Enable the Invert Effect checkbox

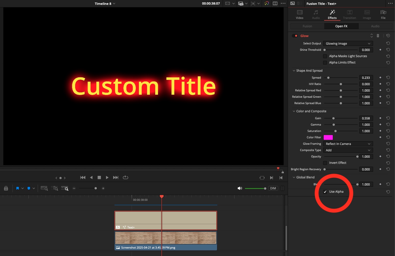click(x=325, y=163)
